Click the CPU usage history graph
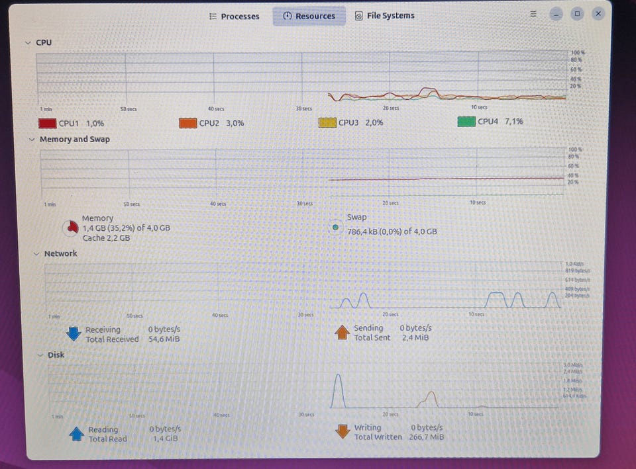 302,78
